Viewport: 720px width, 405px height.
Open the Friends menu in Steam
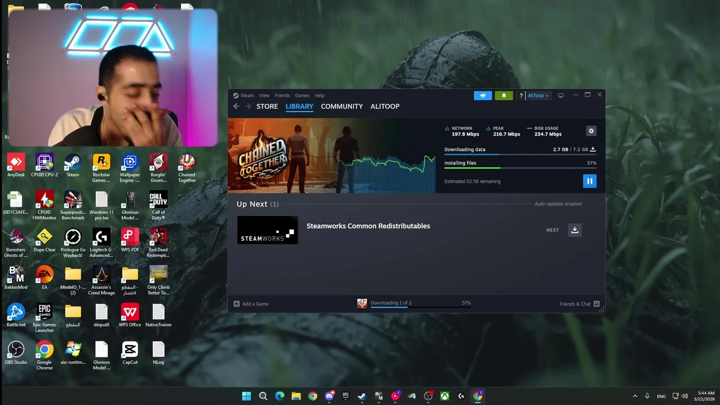(x=282, y=96)
